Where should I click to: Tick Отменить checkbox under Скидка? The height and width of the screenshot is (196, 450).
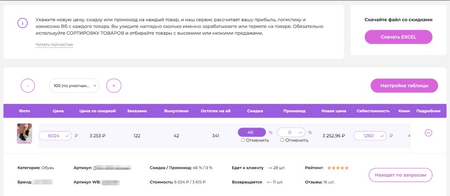coord(243,140)
